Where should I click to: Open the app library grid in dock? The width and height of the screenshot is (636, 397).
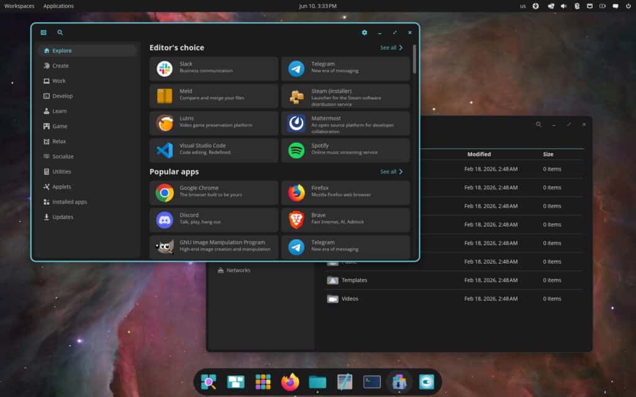coord(263,381)
